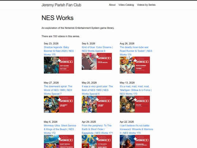Open 'Shadow legends: Baby Boomer & Raid 2020' link
The image size is (197, 148).
(59, 51)
